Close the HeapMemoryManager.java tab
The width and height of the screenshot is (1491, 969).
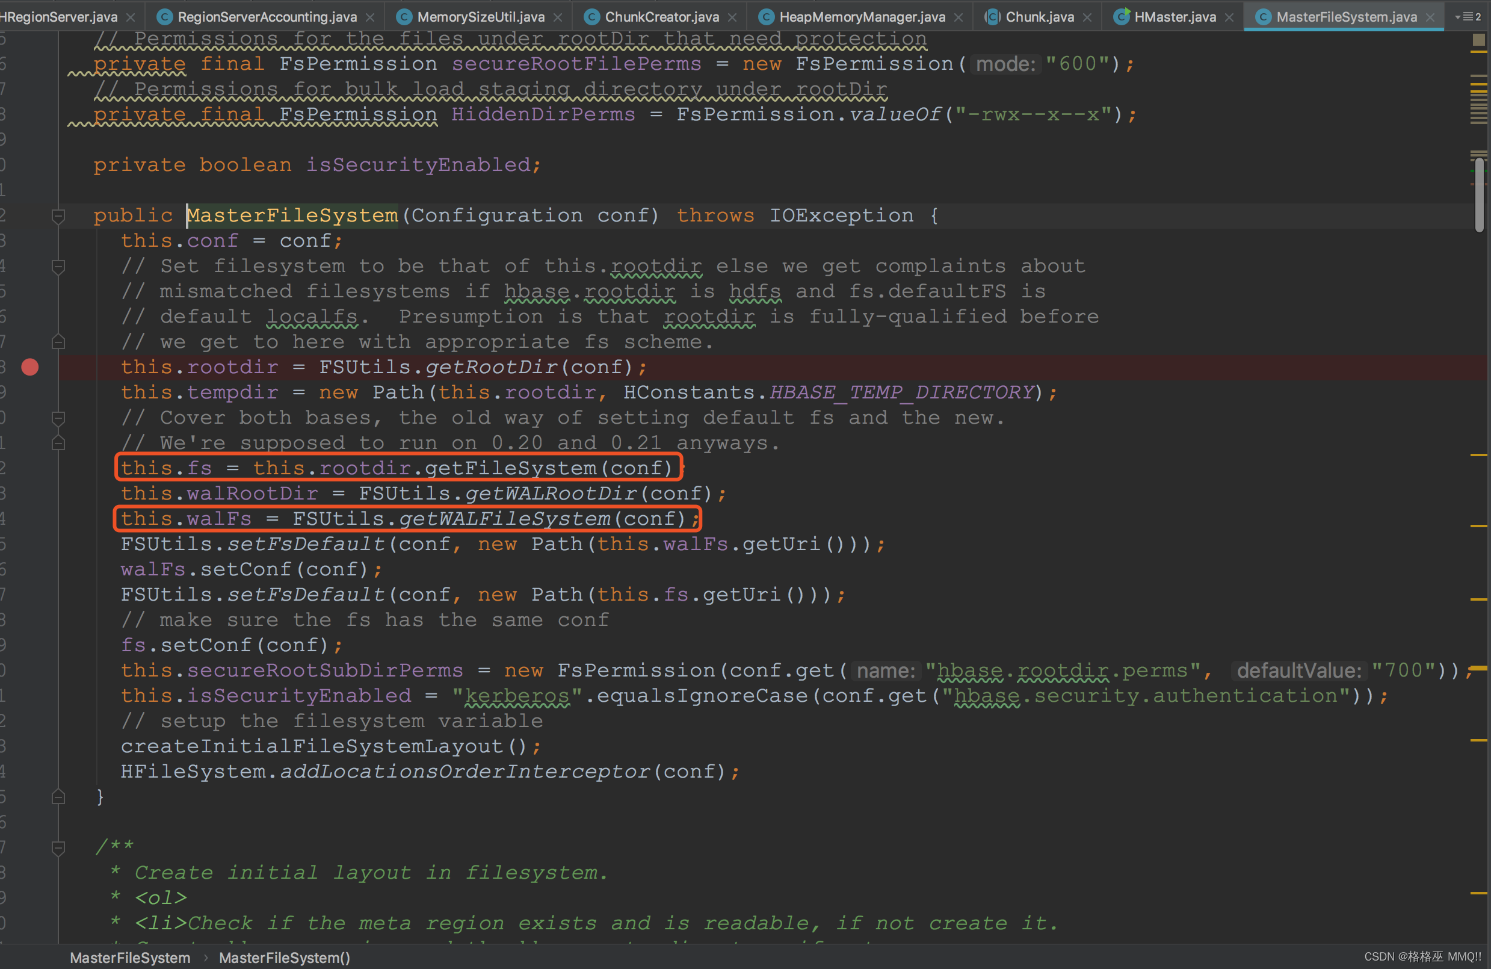click(x=958, y=17)
